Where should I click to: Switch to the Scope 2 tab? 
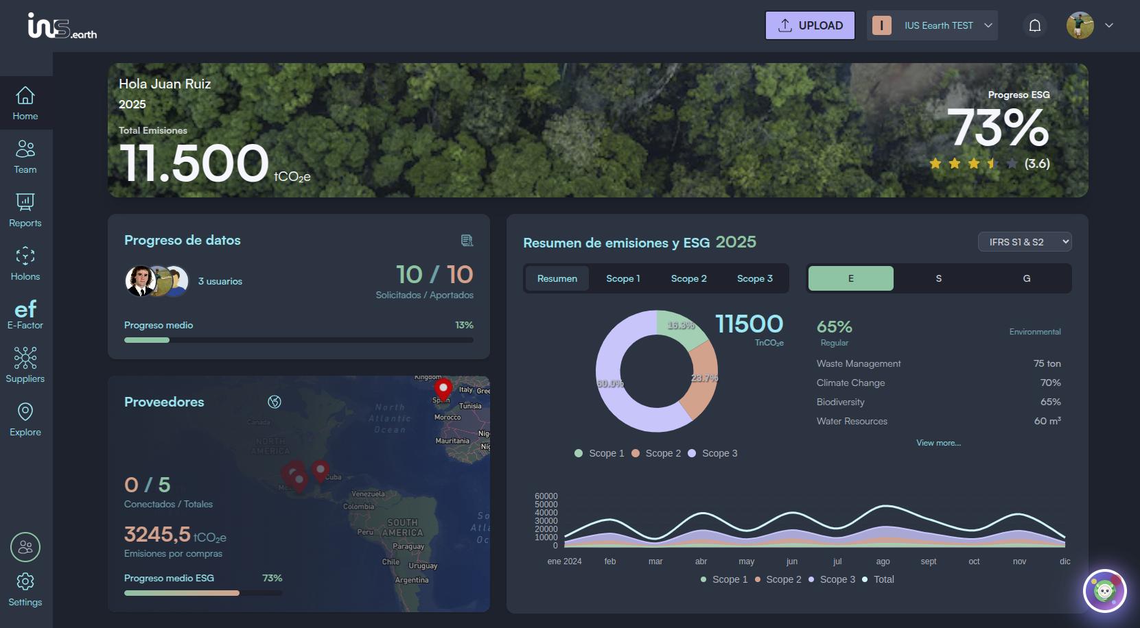tap(688, 278)
